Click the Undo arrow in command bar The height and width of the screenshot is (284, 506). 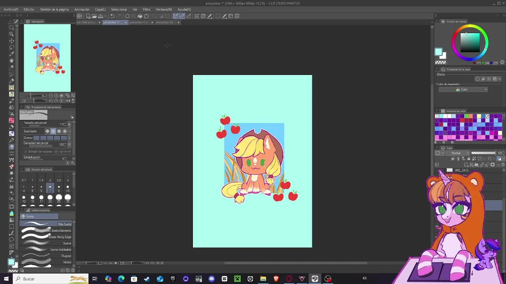click(x=112, y=16)
